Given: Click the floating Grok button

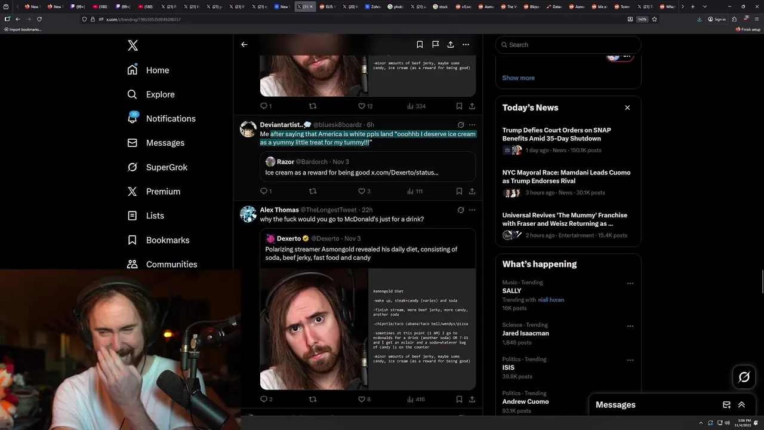Looking at the screenshot, I should pos(744,377).
